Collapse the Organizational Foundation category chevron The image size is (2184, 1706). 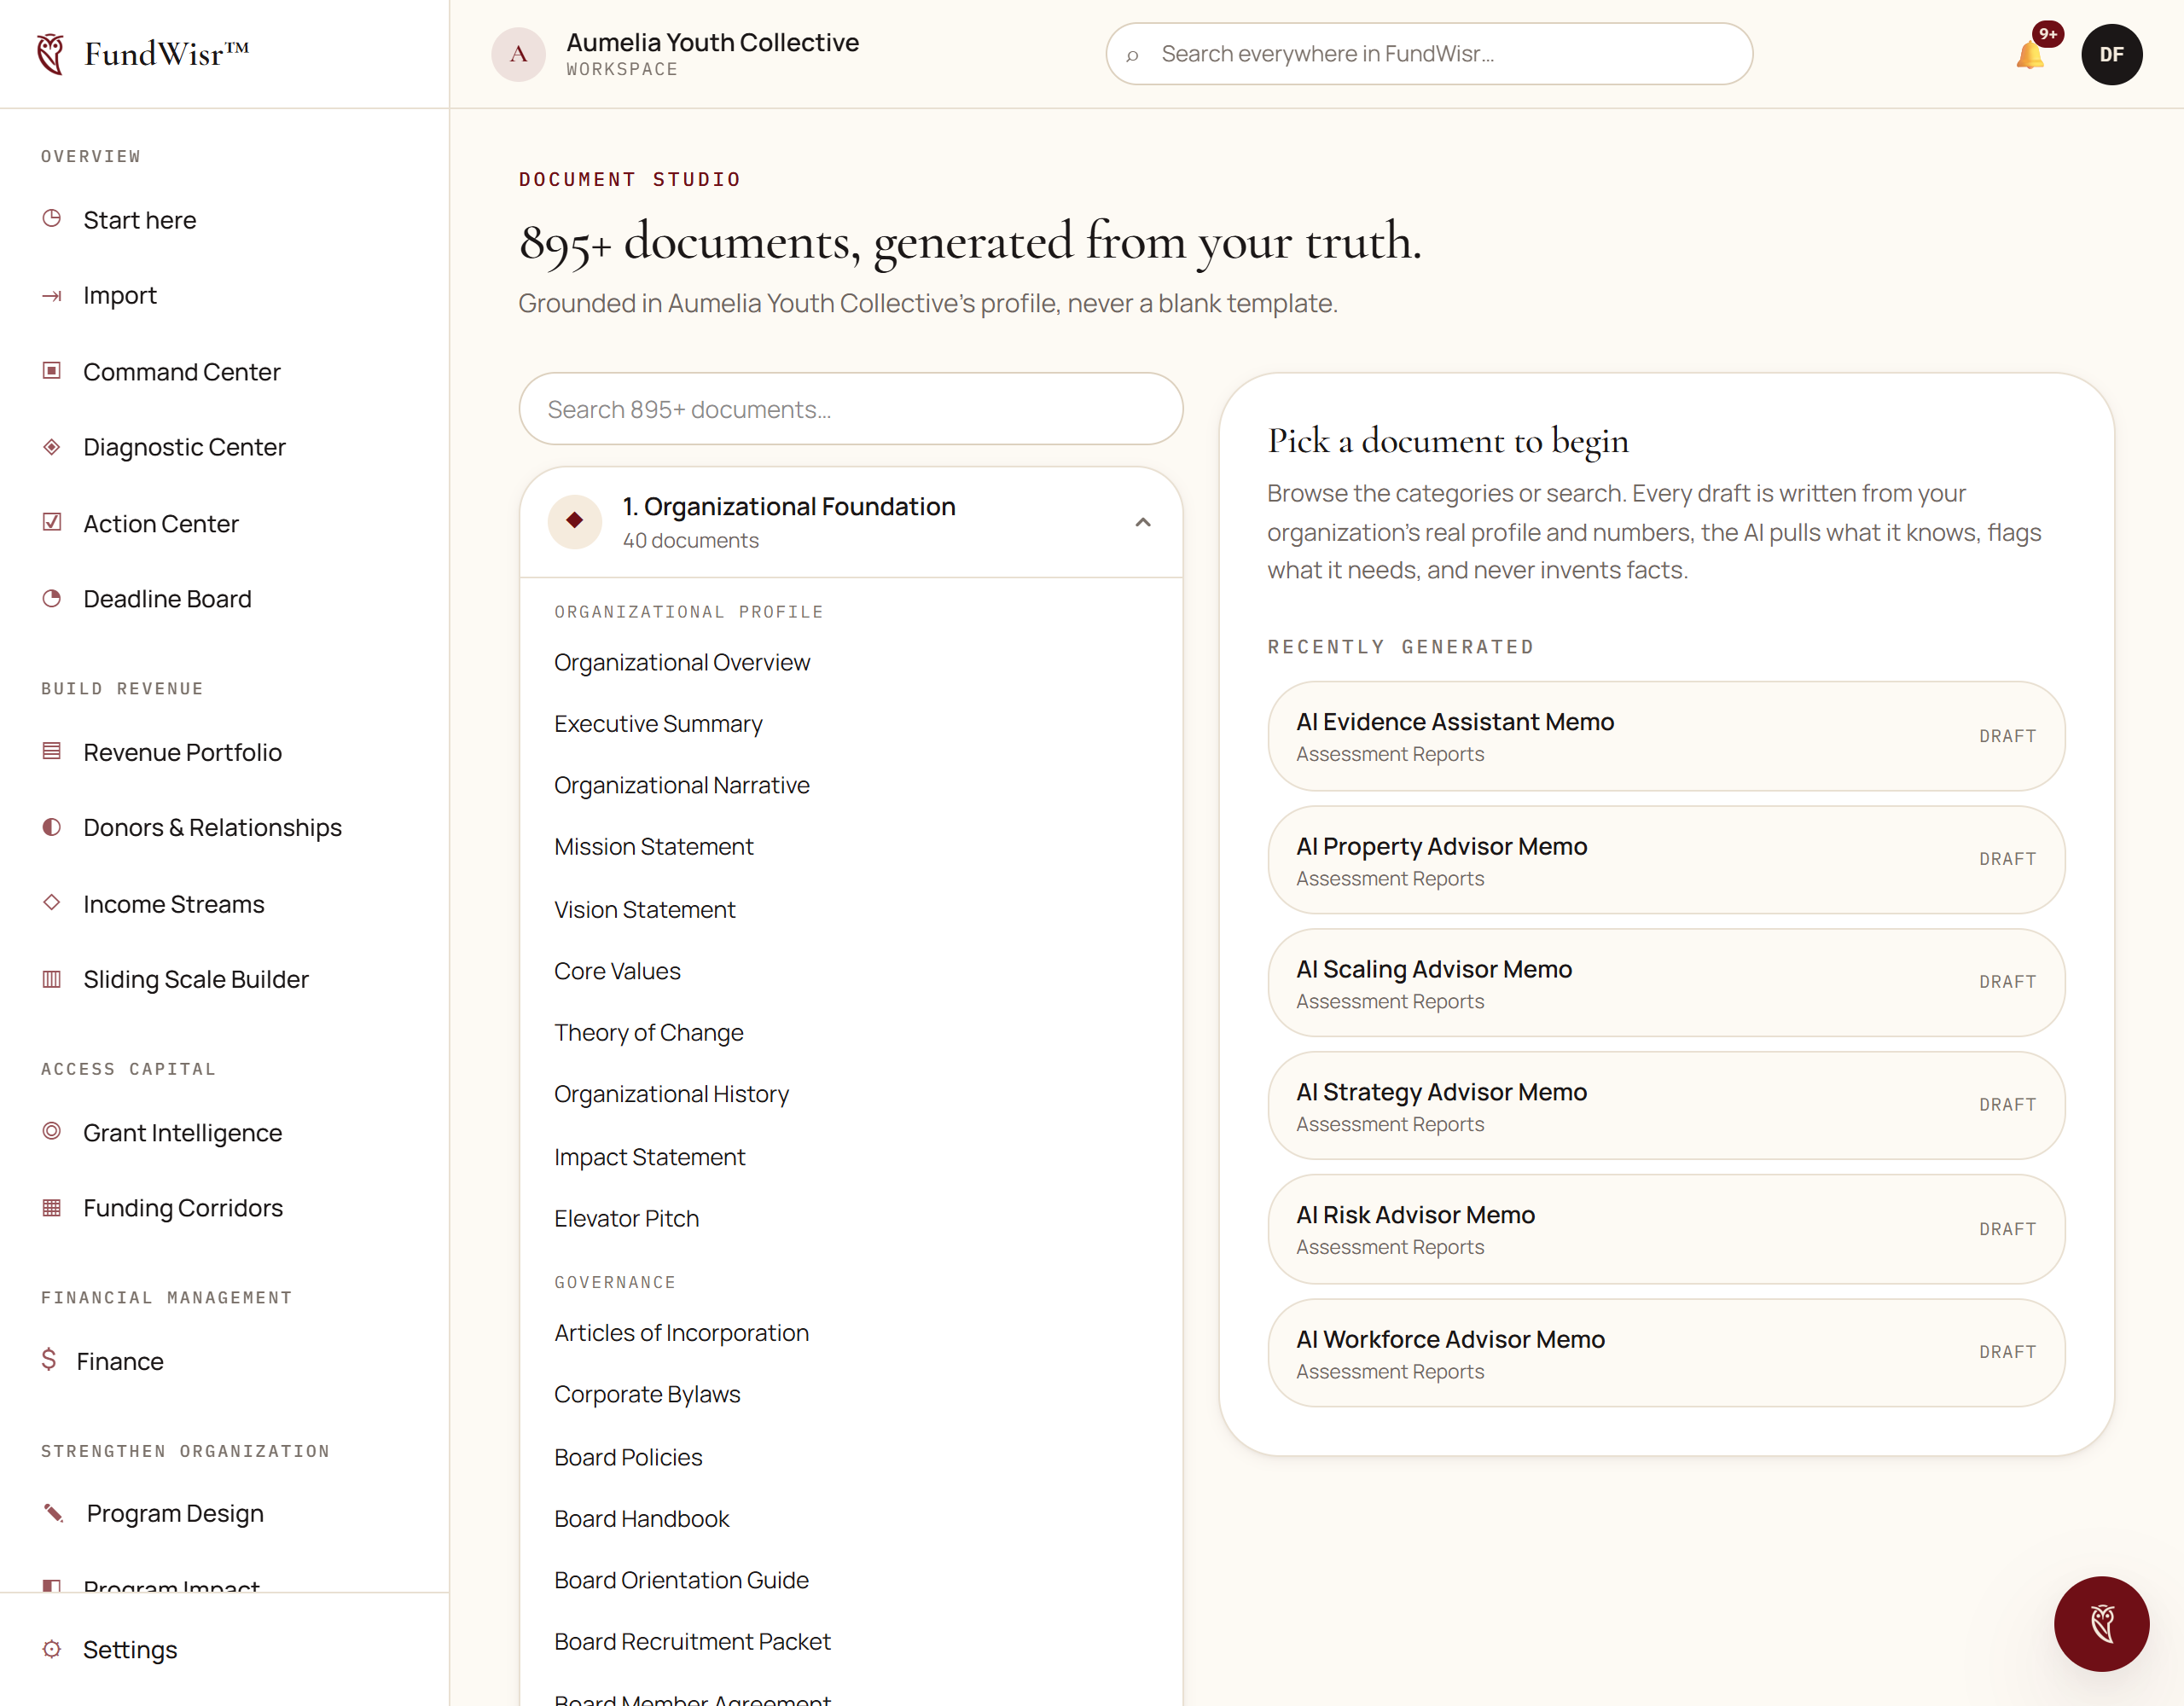(x=1143, y=522)
